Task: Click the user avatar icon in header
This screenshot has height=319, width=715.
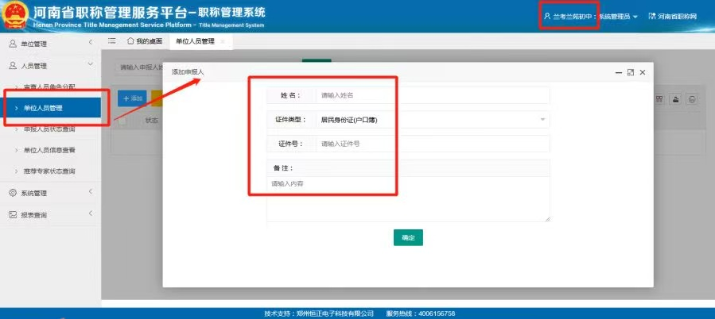Action: pos(547,17)
